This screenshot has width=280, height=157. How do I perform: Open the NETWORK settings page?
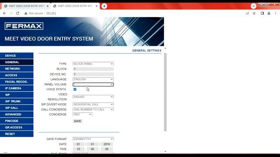point(17,69)
